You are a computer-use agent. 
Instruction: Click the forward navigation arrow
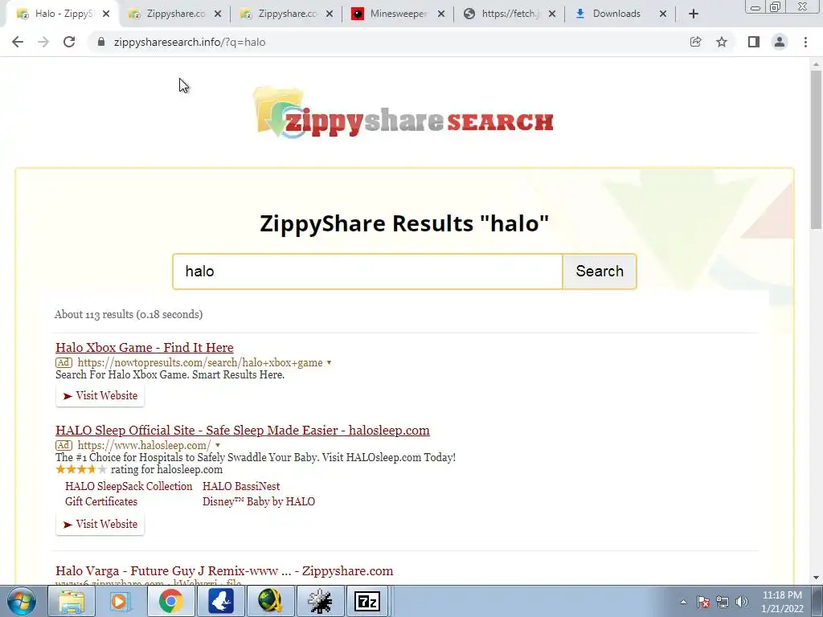[x=43, y=42]
